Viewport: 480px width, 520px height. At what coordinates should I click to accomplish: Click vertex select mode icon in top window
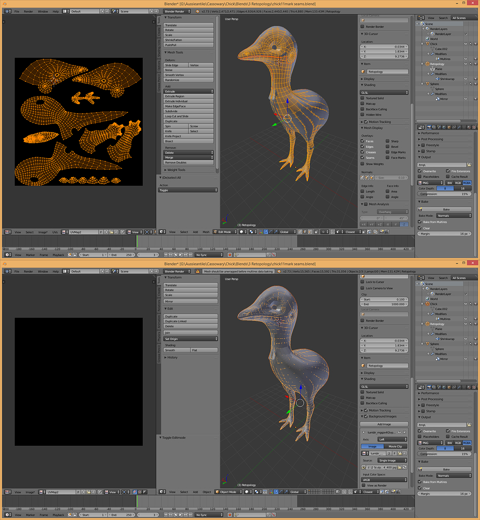[x=300, y=232]
